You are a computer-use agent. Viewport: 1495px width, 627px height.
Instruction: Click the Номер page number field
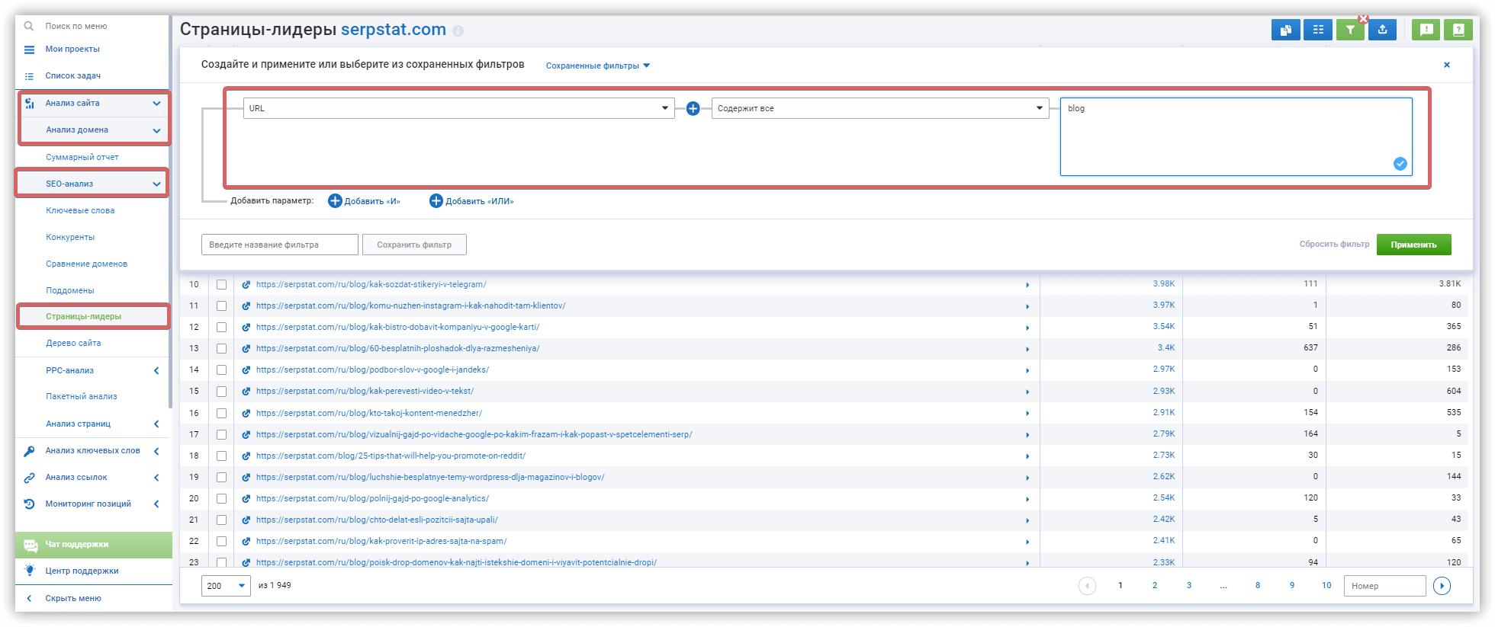(x=1384, y=586)
